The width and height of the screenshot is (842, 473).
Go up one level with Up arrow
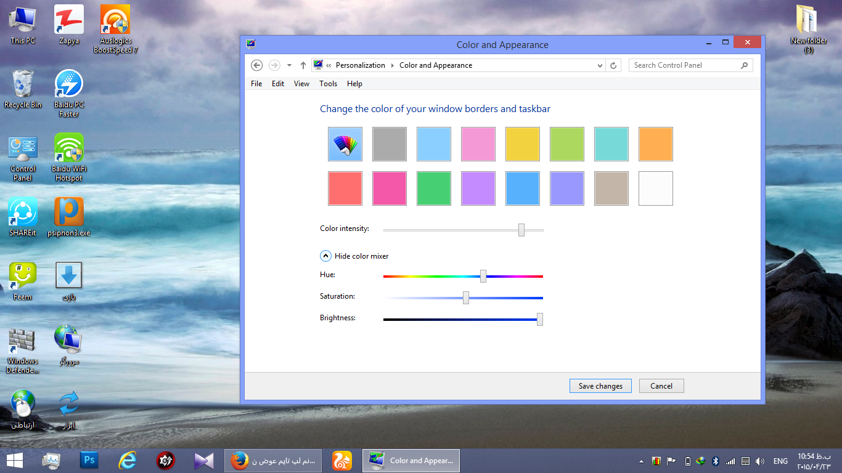(x=303, y=65)
